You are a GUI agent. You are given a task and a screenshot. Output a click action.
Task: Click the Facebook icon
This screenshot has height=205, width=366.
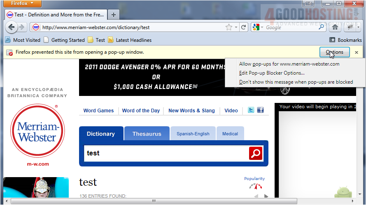pos(260,110)
